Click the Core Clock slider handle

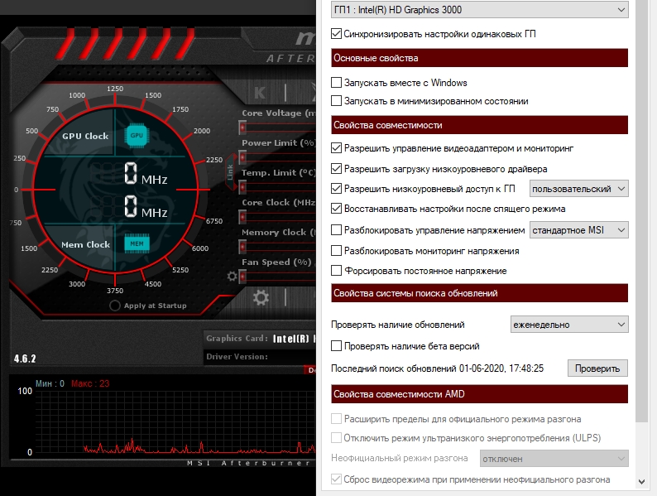click(242, 217)
